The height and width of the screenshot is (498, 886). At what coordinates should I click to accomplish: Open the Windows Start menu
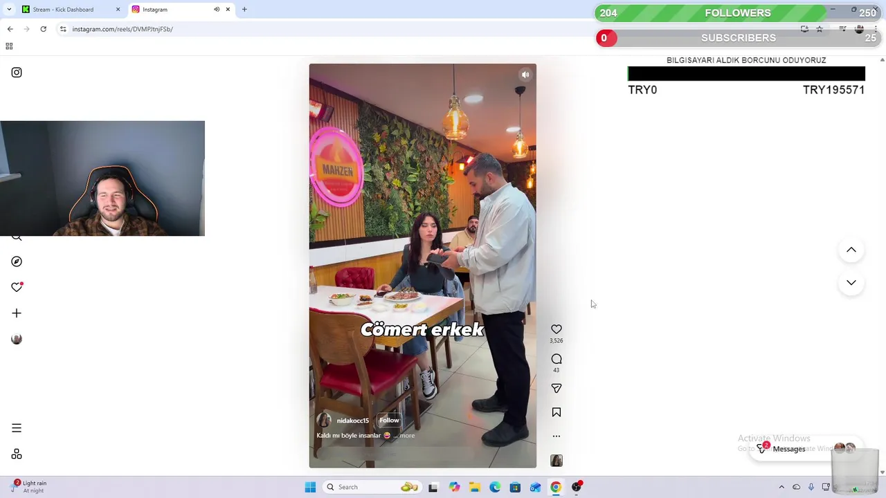[x=310, y=487]
